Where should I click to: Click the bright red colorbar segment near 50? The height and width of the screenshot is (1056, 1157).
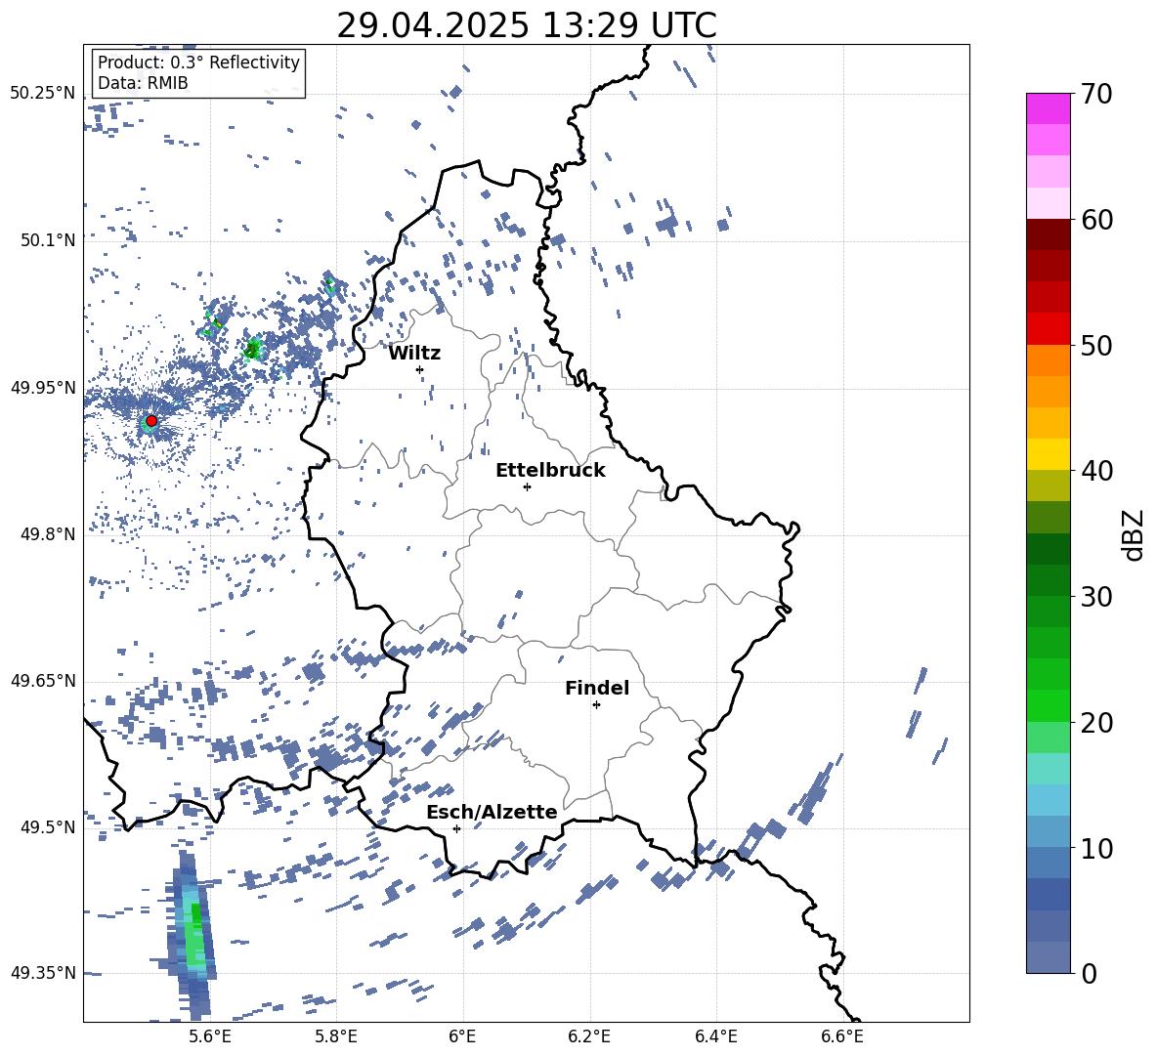1048,329
